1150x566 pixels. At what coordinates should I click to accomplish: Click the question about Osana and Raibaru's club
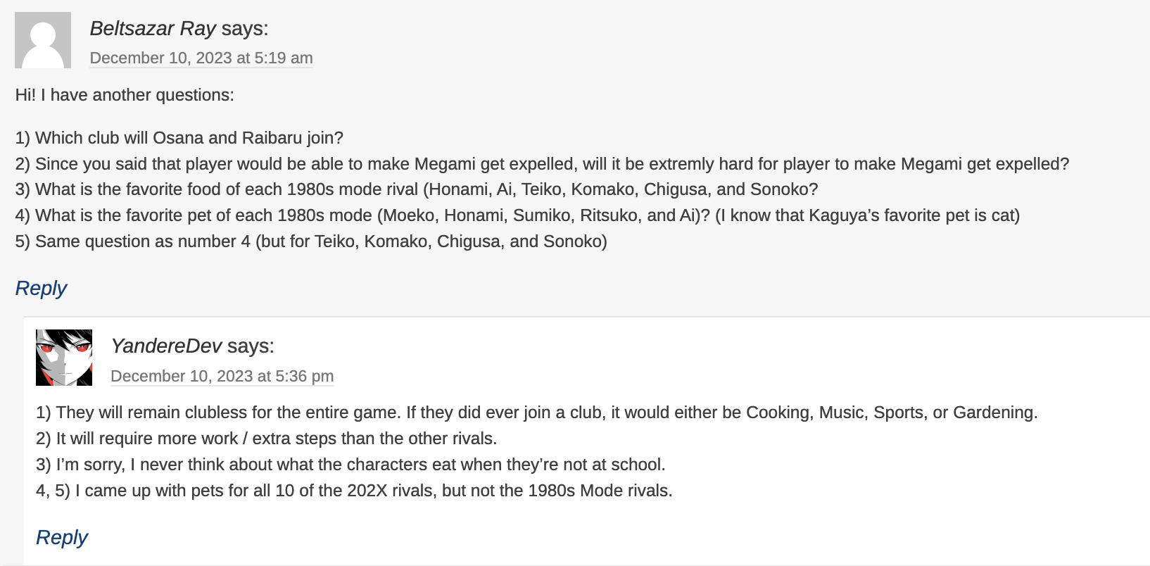click(179, 138)
